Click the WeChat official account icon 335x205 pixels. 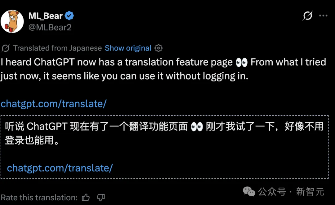tap(249, 192)
